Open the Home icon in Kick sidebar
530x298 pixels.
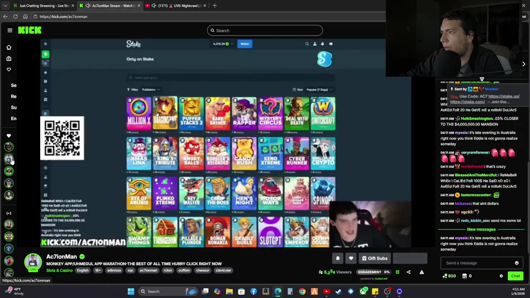point(9,48)
